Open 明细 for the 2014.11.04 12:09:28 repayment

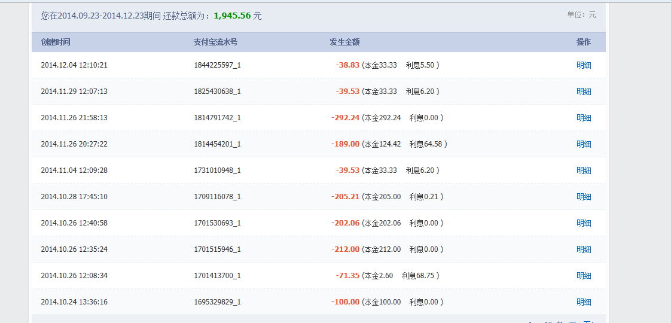click(584, 170)
